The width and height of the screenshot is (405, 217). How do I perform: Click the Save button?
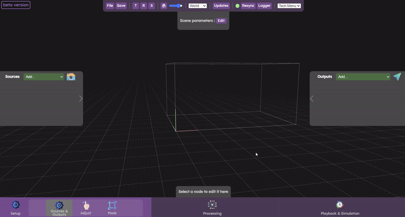coord(121,6)
